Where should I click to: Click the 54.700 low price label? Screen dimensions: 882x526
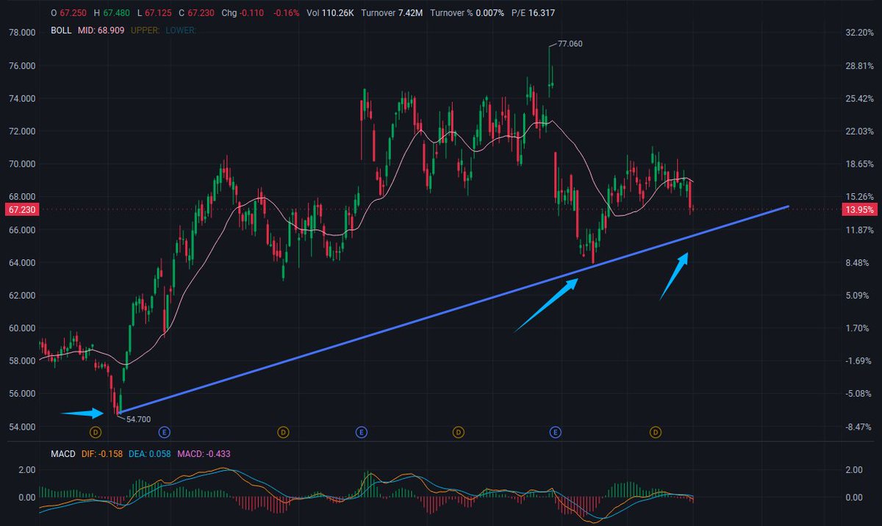pos(139,418)
